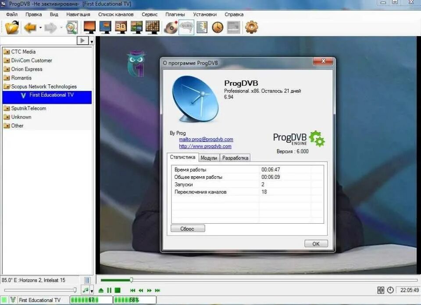421x305 pixels.
Task: Open file with the folder icon
Action: [x=12, y=27]
